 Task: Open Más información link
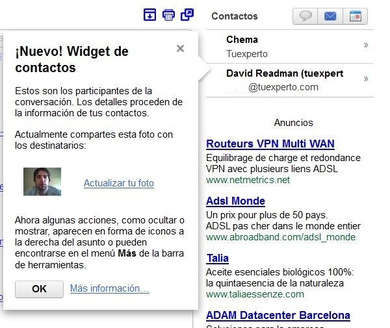(x=109, y=288)
